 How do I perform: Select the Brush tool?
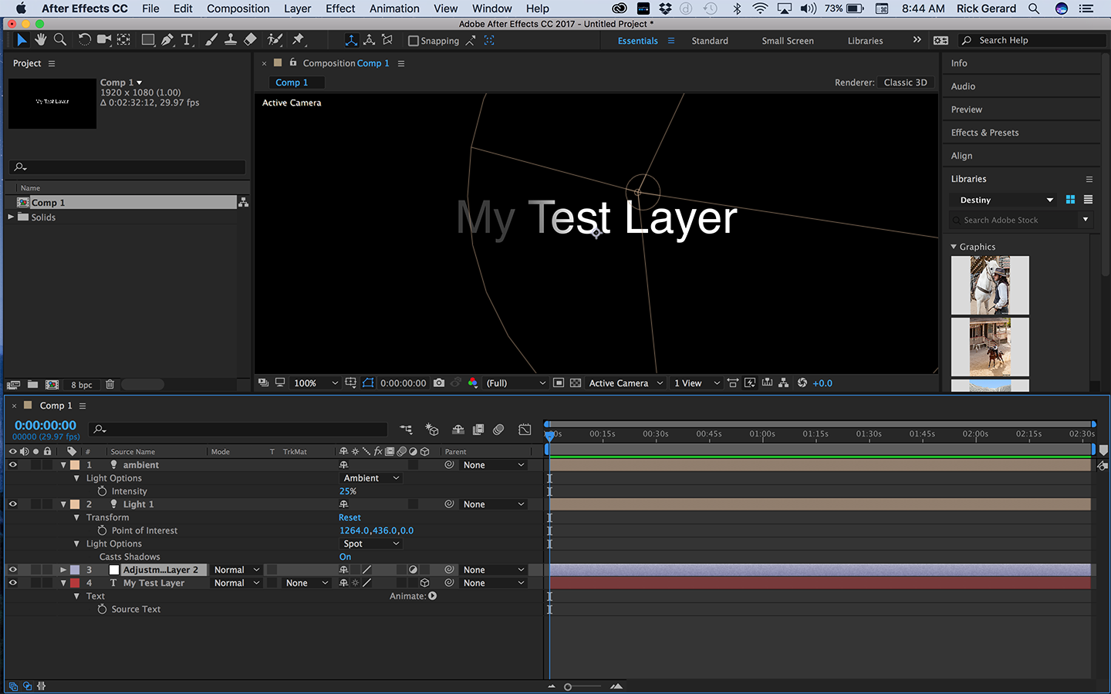pyautogui.click(x=211, y=40)
